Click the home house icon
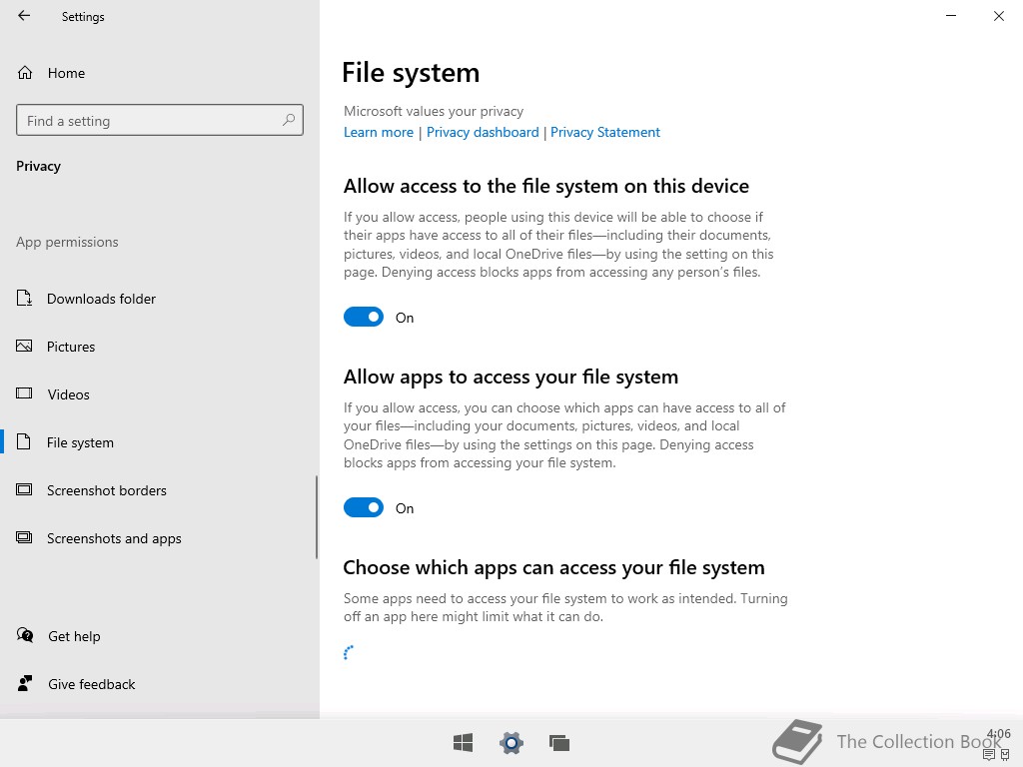Viewport: 1023px width, 767px height. pyautogui.click(x=25, y=72)
